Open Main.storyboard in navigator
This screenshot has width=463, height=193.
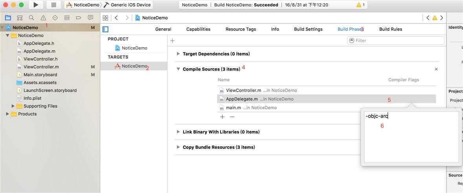point(40,75)
